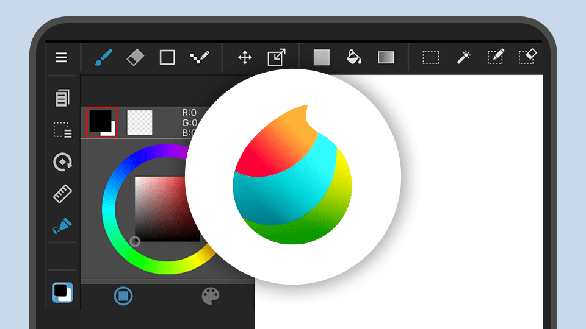Choose the rectangle shape tool
The image size is (586, 329).
pyautogui.click(x=167, y=58)
